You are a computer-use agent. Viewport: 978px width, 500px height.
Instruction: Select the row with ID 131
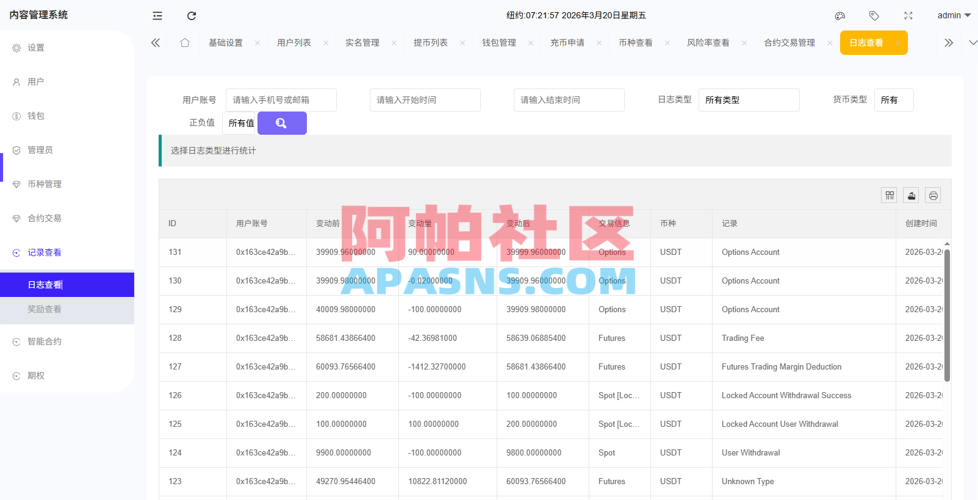click(551, 252)
